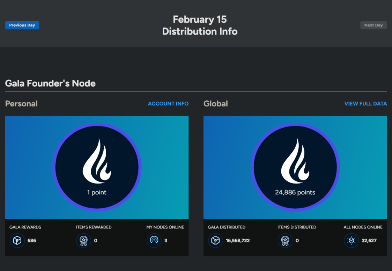Click the Items Distributed ribbon icon
The image size is (392, 271).
(x=285, y=241)
